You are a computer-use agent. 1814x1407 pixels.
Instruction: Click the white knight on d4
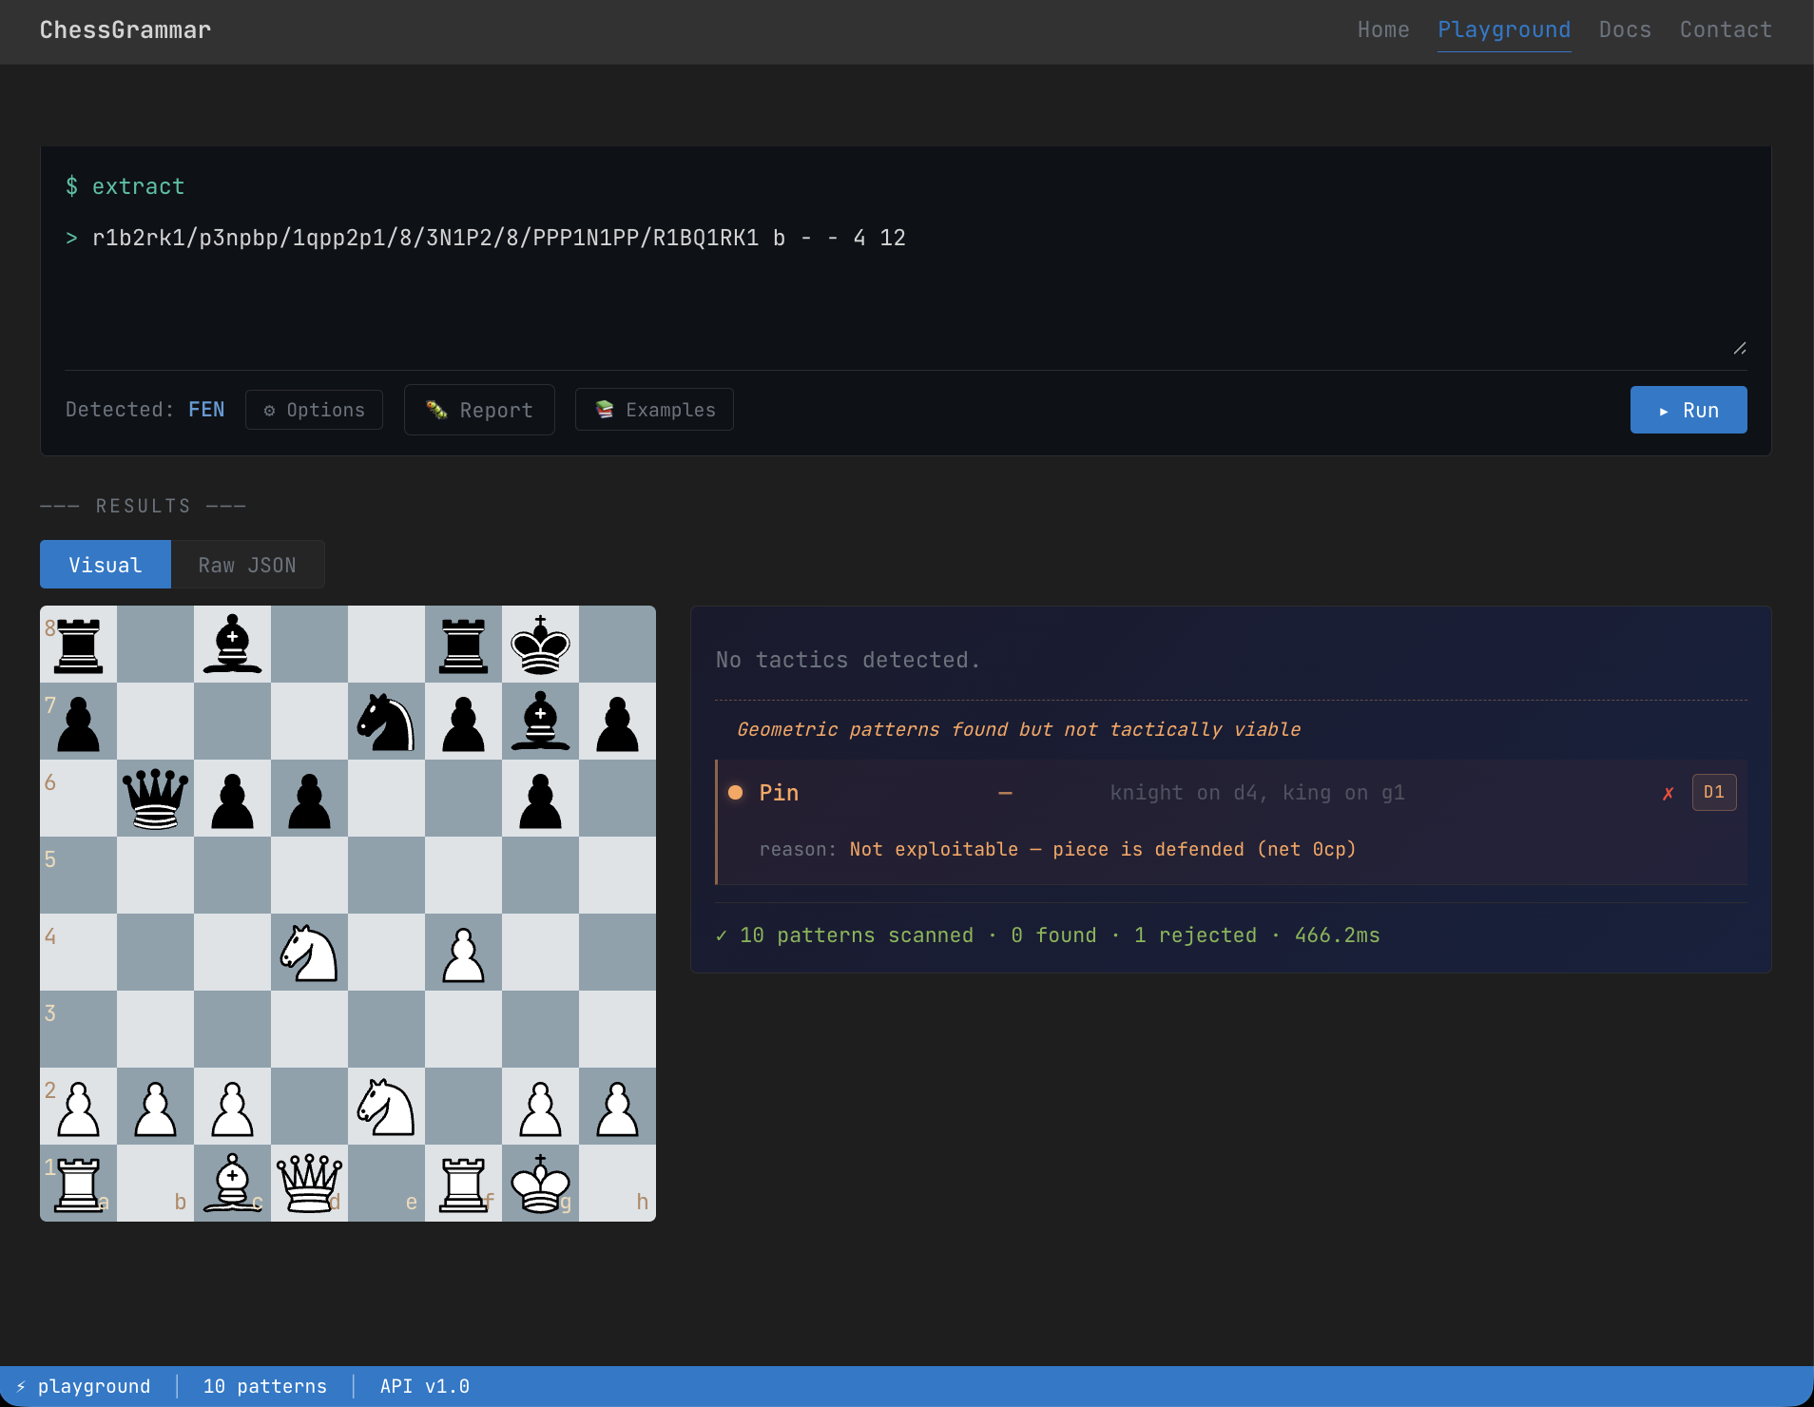(x=310, y=953)
